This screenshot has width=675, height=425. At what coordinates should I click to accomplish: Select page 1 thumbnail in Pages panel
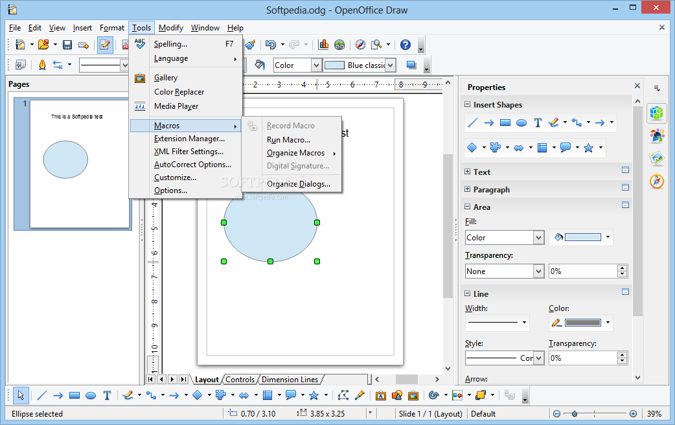80,164
